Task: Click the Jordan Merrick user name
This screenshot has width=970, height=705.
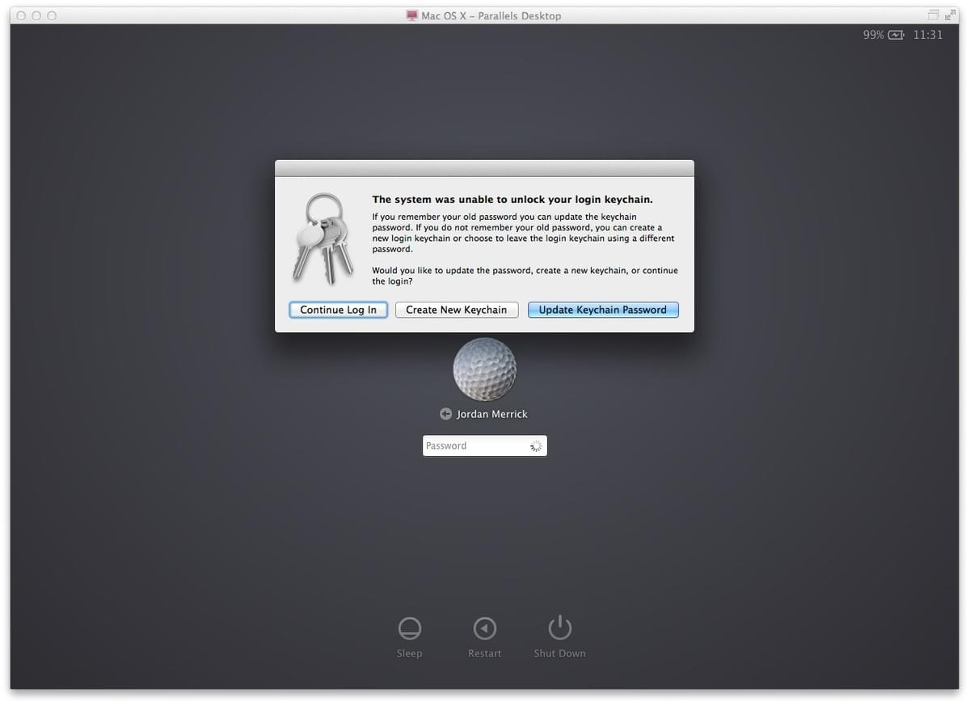Action: point(492,414)
